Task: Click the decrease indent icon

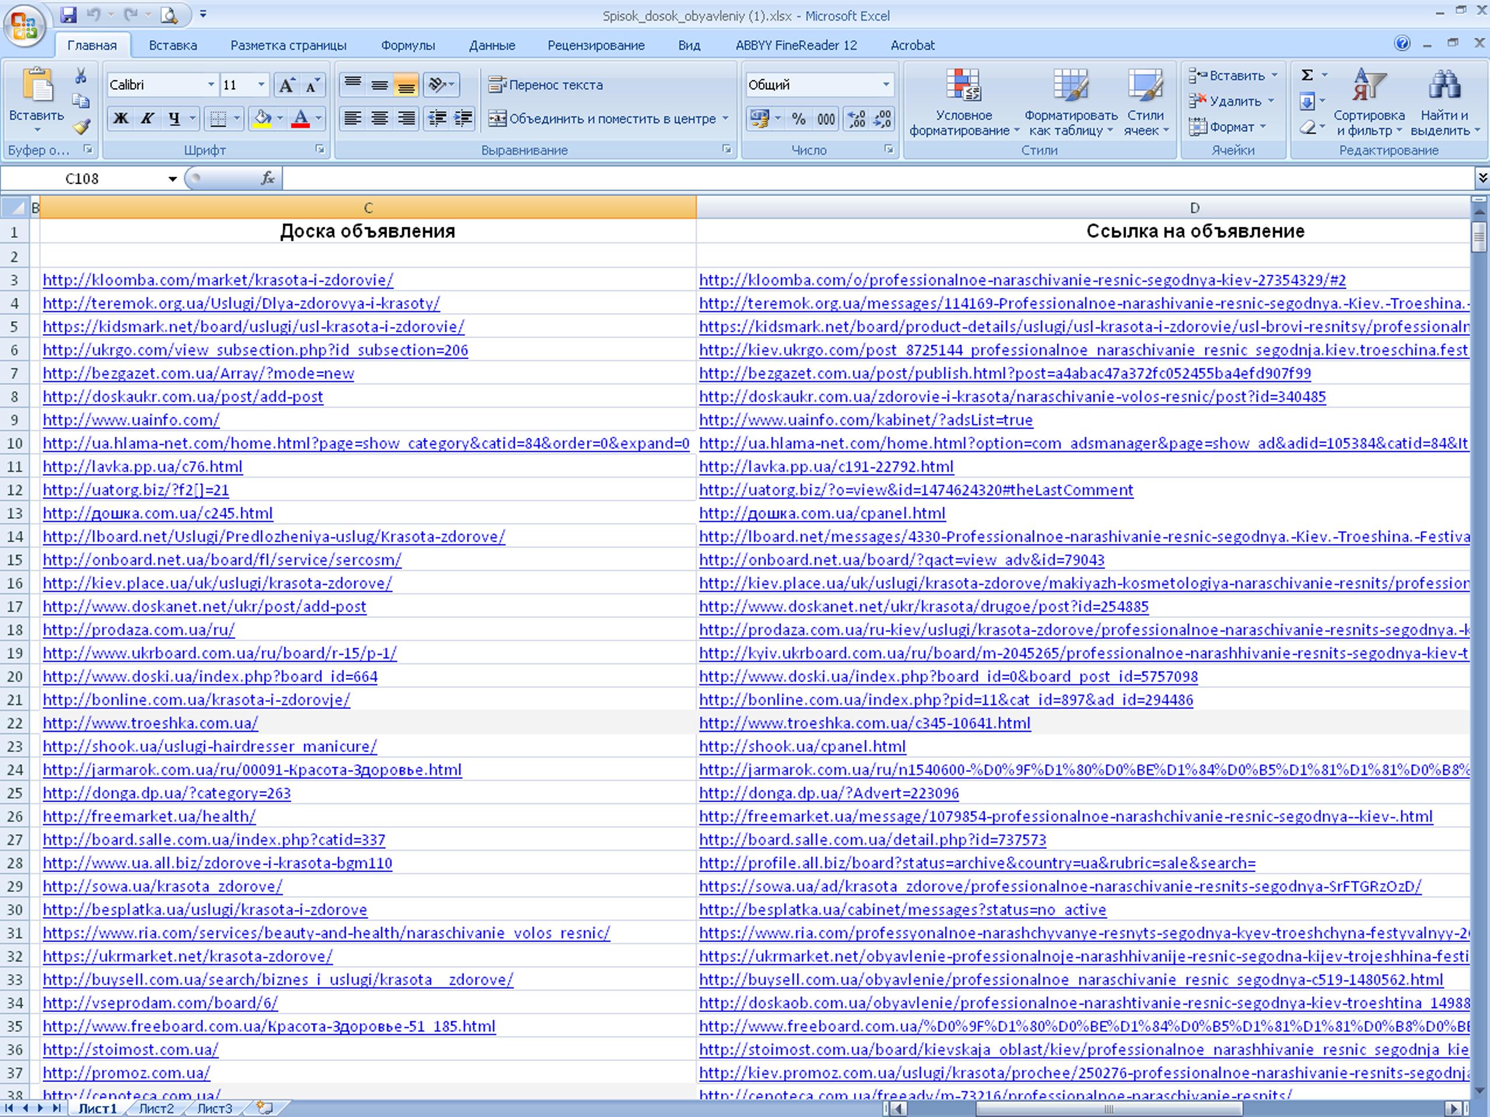Action: [x=437, y=118]
